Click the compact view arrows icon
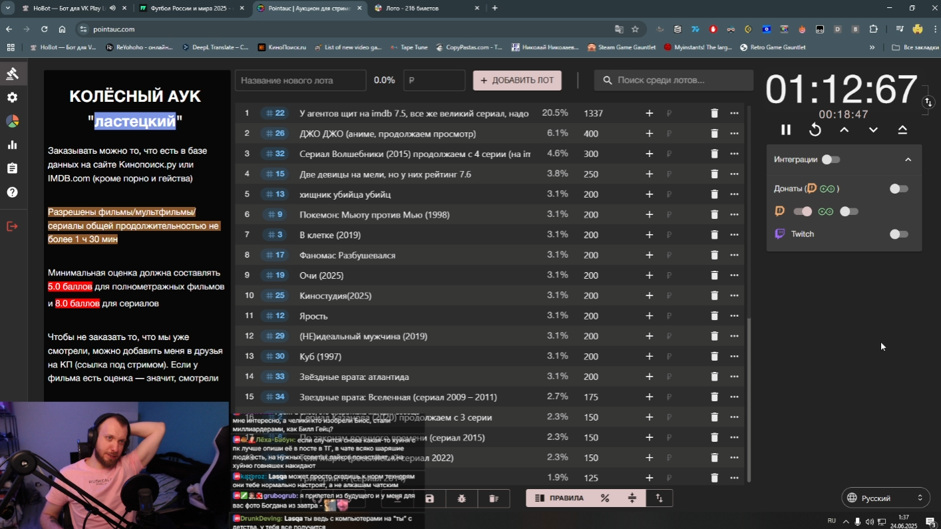This screenshot has height=529, width=941. pos(632,498)
